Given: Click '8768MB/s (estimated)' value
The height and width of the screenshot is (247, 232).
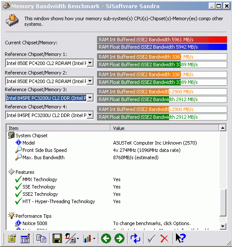Looking at the screenshot, I should 136,157.
